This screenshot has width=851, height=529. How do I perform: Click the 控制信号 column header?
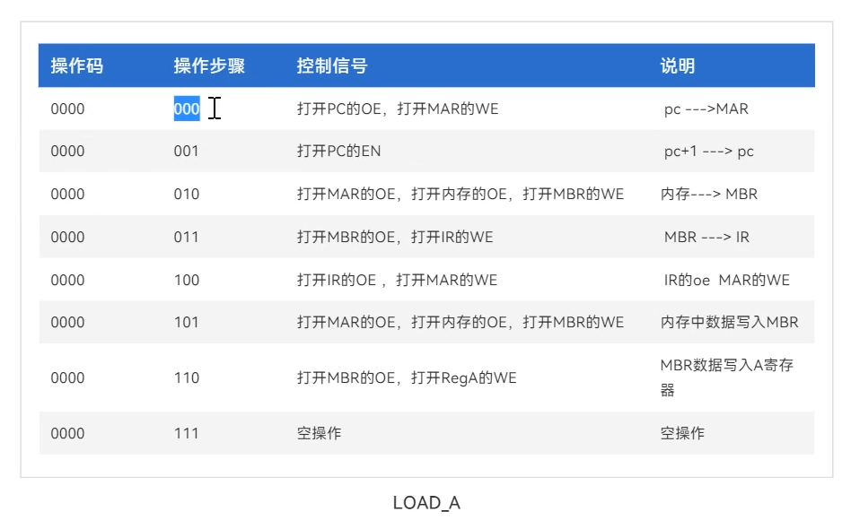click(x=331, y=66)
